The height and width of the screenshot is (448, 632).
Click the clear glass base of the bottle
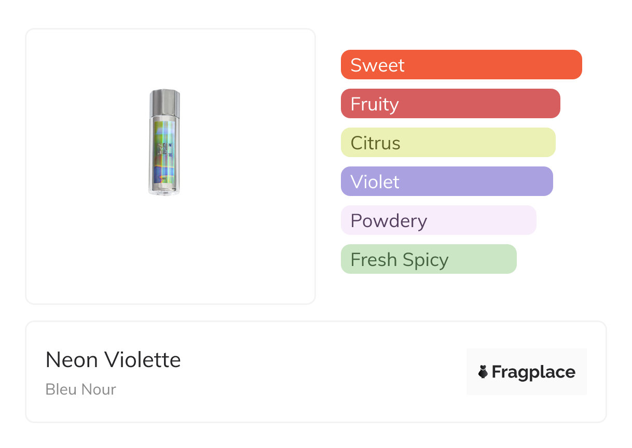(x=164, y=190)
